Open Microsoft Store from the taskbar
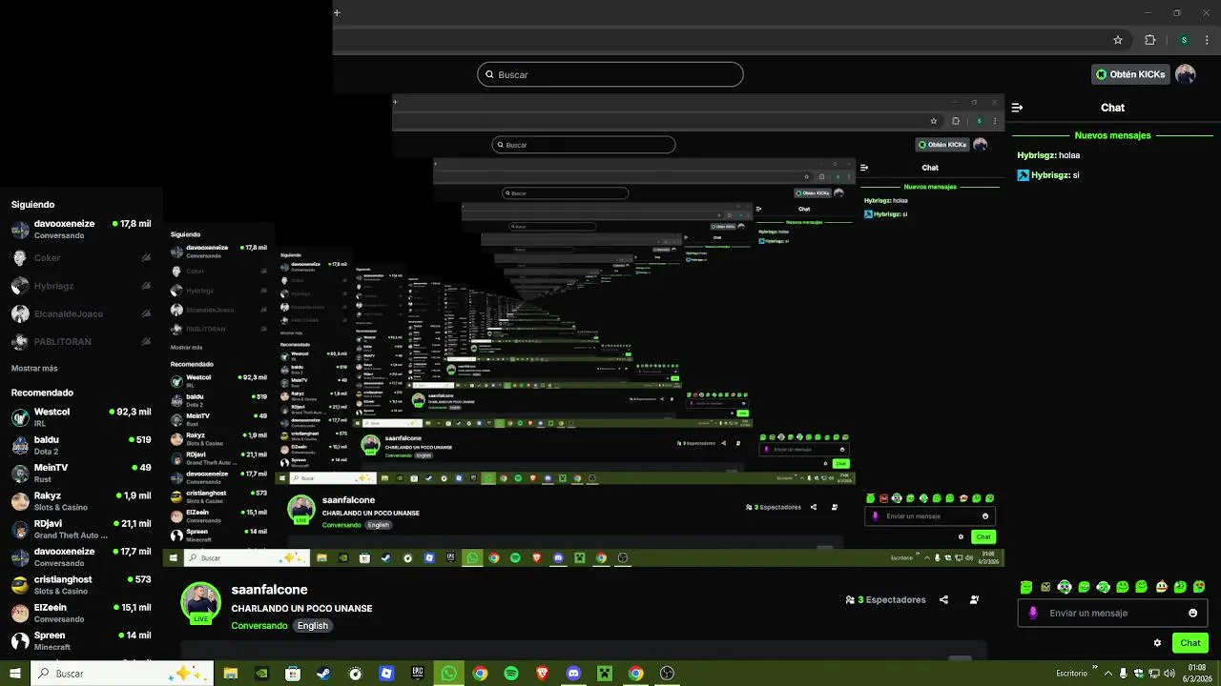The image size is (1221, 686). coord(293,674)
